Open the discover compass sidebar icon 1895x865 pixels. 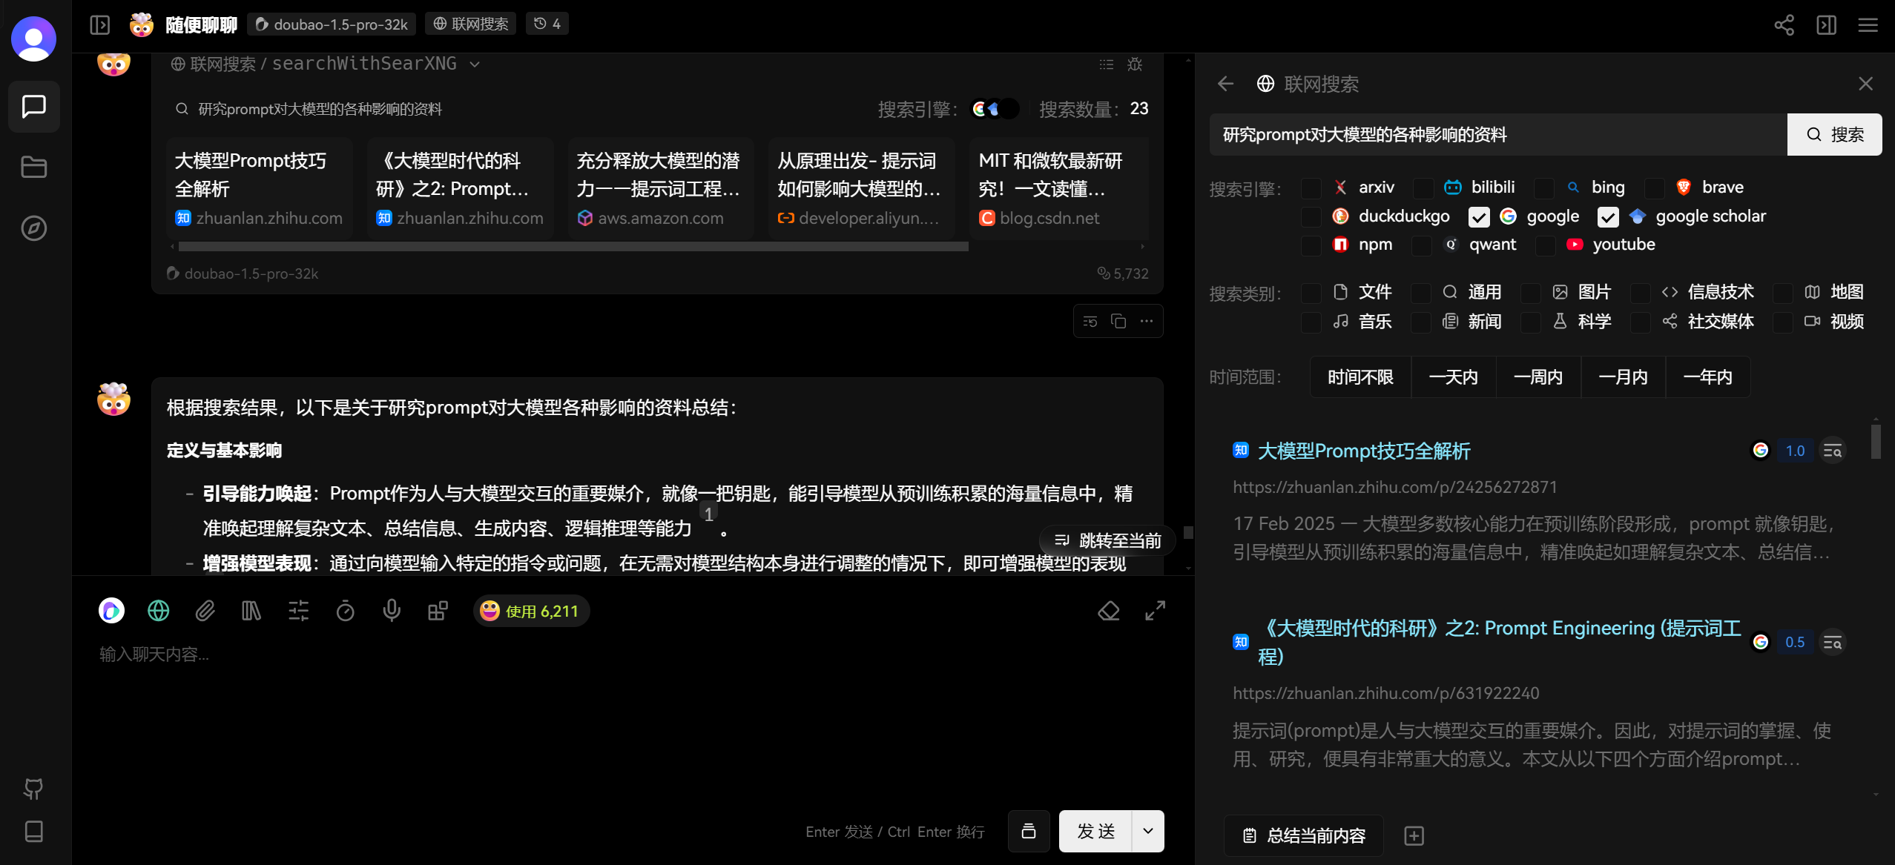34,228
